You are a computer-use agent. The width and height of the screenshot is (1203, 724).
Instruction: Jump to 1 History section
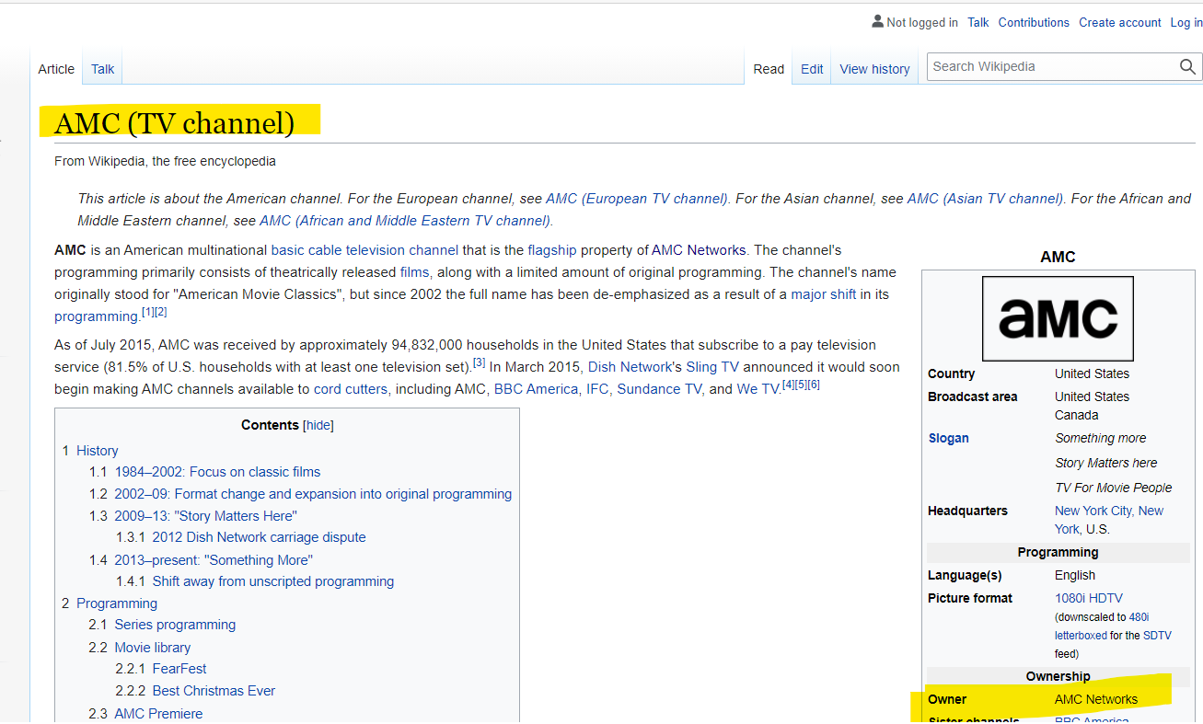(90, 451)
